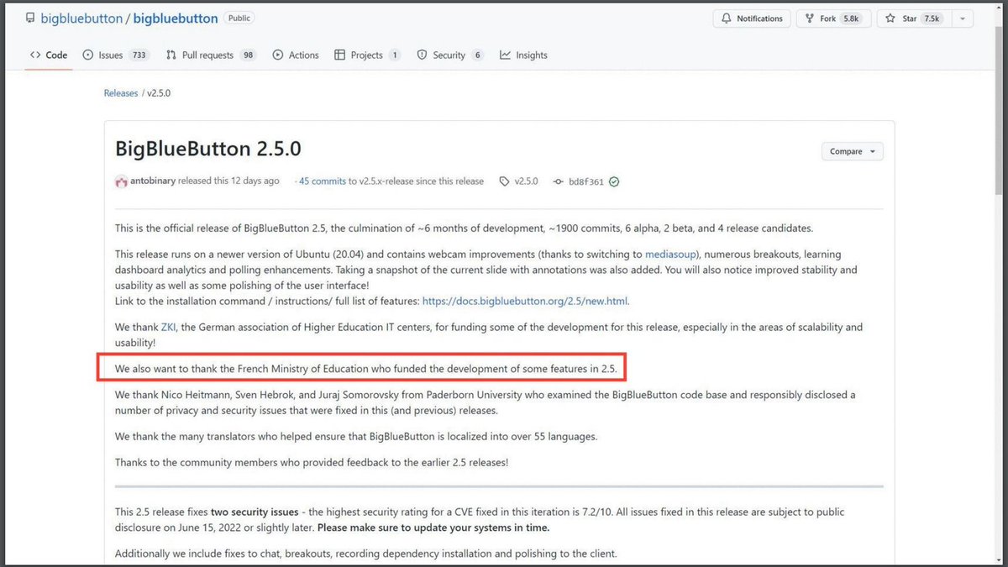Click the BigBlueButton 2.5.0 release title
The height and width of the screenshot is (567, 1008).
[208, 150]
